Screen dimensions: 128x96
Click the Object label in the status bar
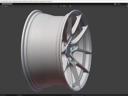pyautogui.click(x=21, y=95)
